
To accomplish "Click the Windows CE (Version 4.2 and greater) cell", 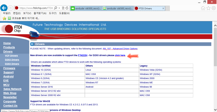I will coord(112,78).
